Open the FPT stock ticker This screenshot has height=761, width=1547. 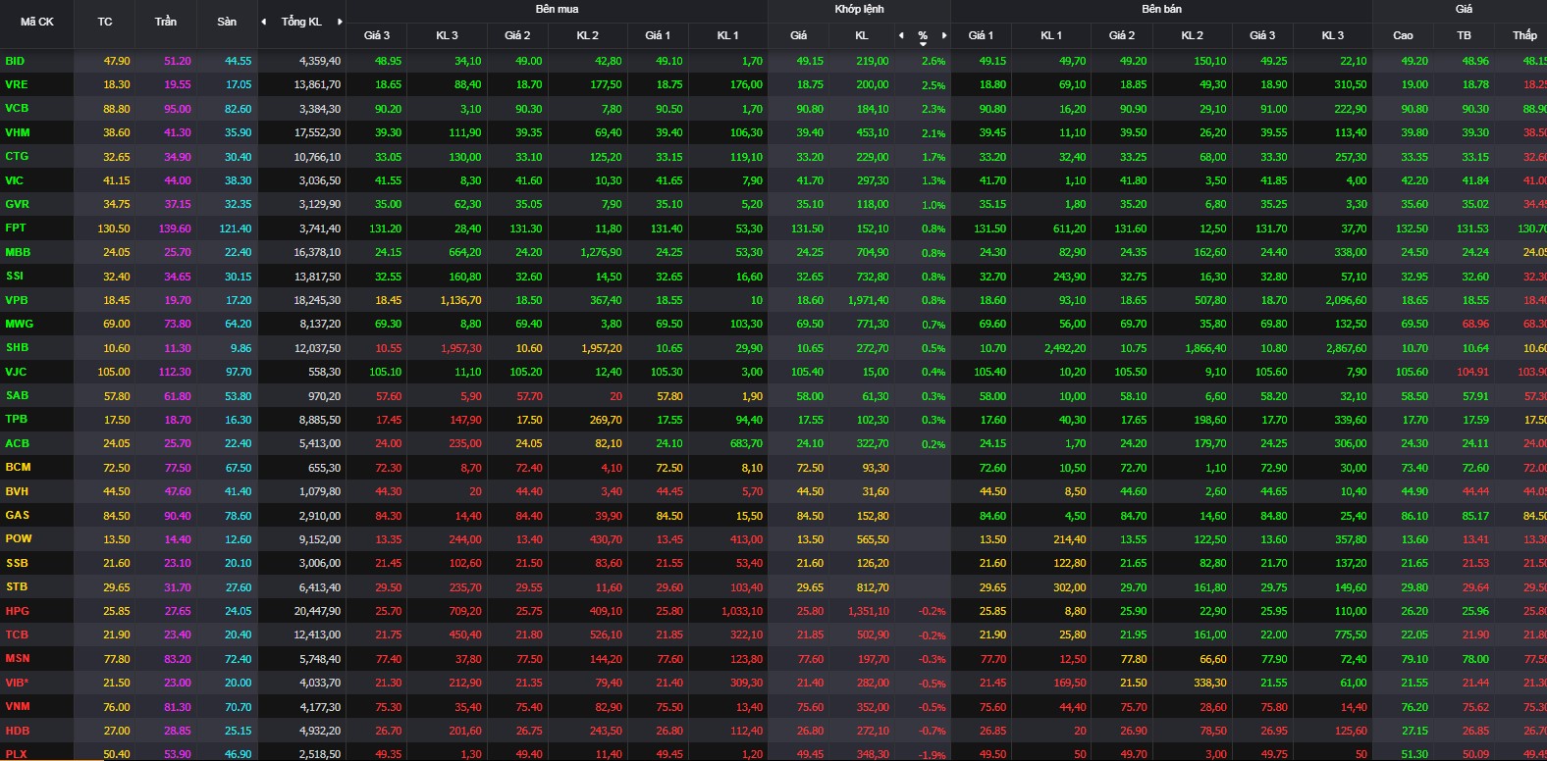tap(16, 228)
